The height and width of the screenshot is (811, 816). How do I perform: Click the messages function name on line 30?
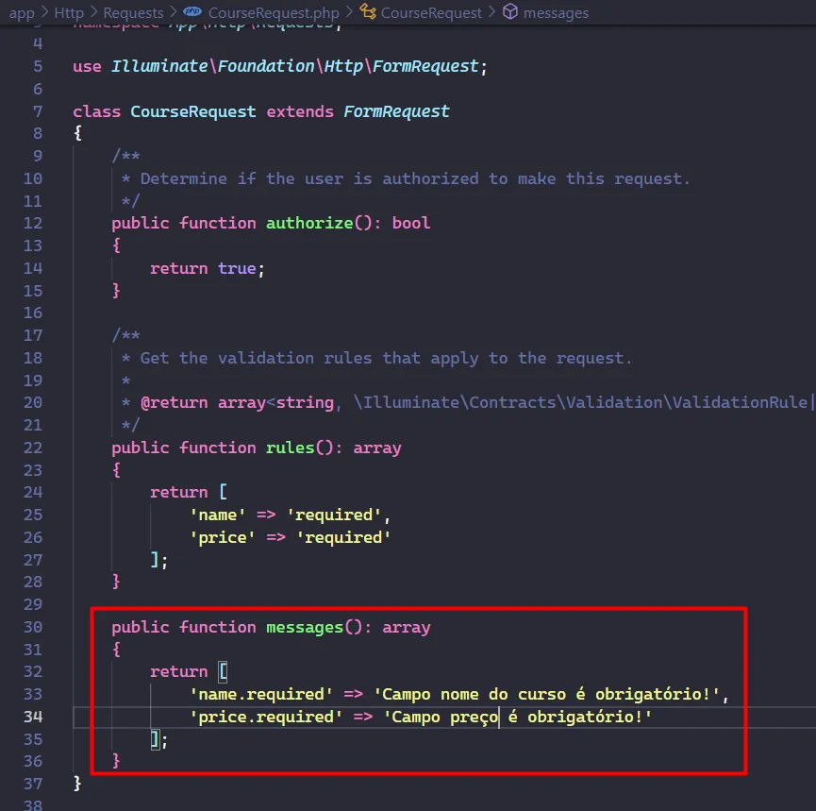tap(304, 627)
